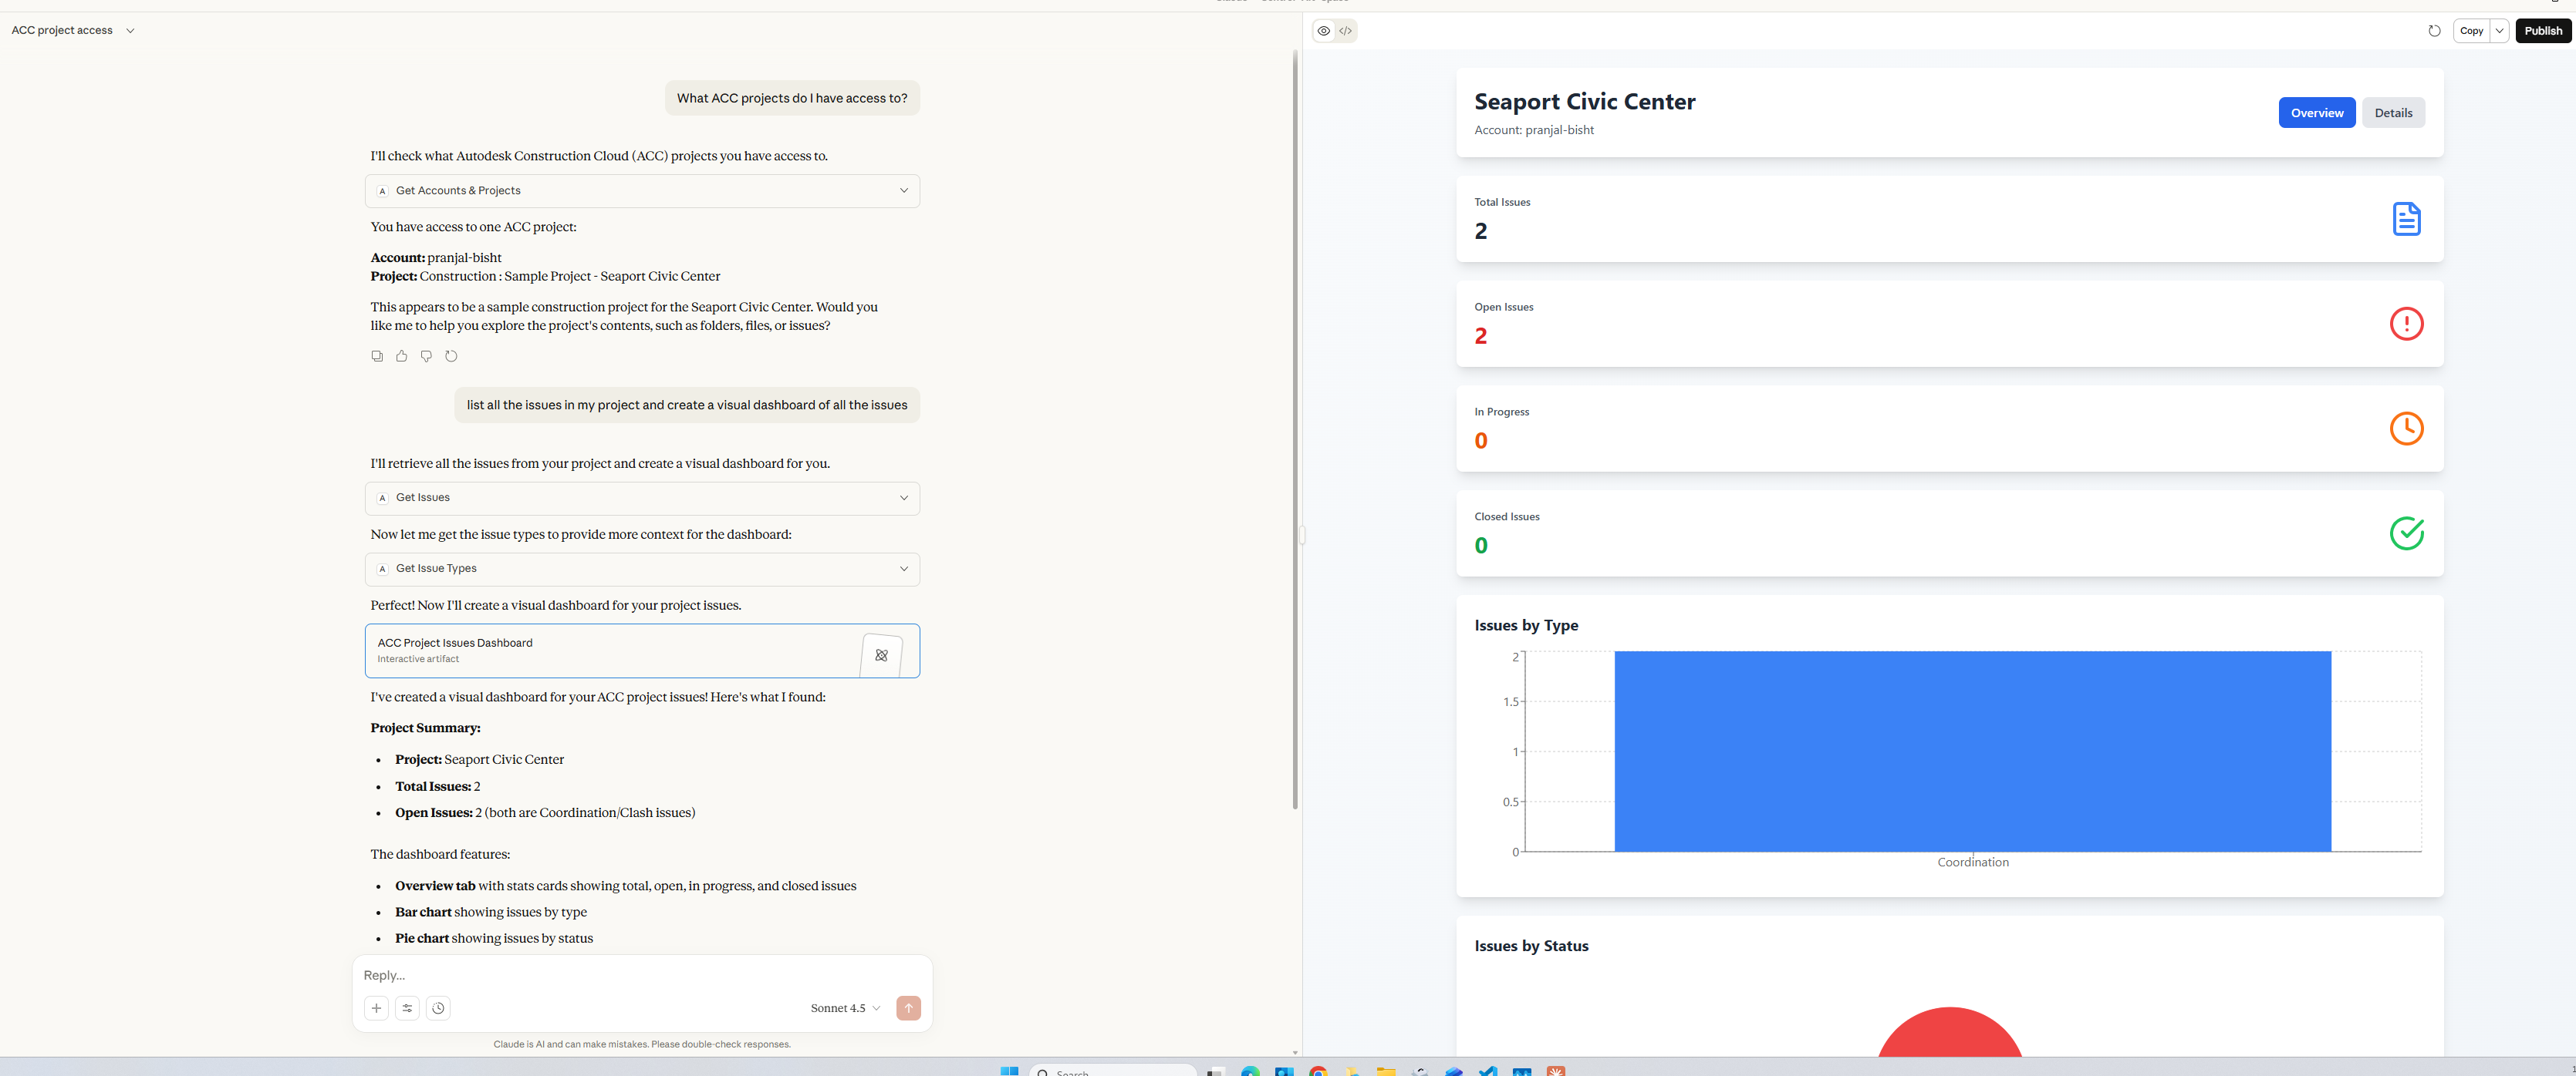Open the tools settings sliders icon near Reply box
2576x1076 pixels.
[407, 1008]
